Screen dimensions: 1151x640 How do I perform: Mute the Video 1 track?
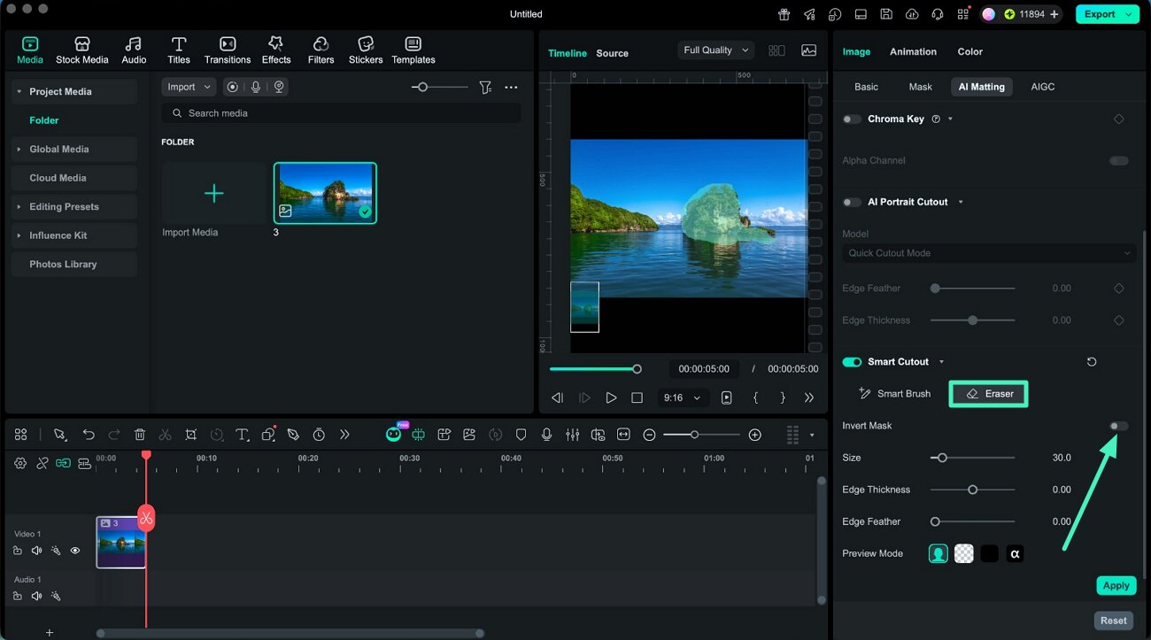click(x=36, y=551)
